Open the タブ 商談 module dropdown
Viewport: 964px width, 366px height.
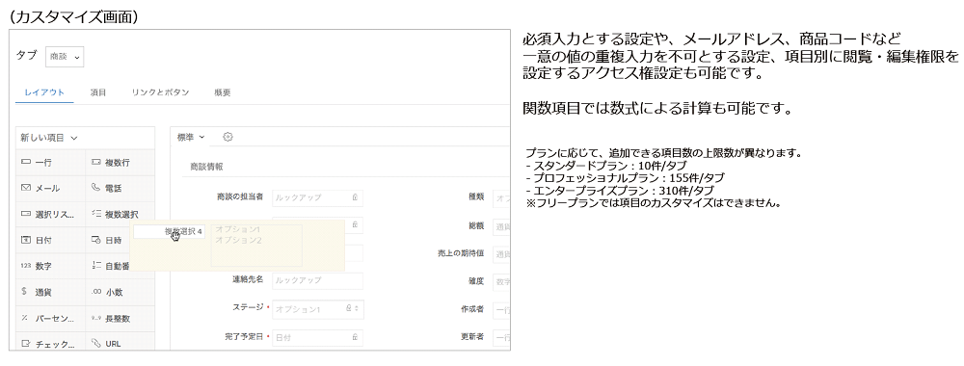tap(65, 57)
